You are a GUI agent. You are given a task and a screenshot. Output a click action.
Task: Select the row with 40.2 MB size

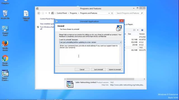135,50
